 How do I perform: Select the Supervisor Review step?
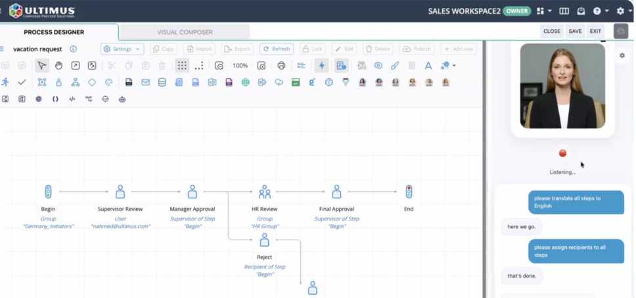[120, 192]
